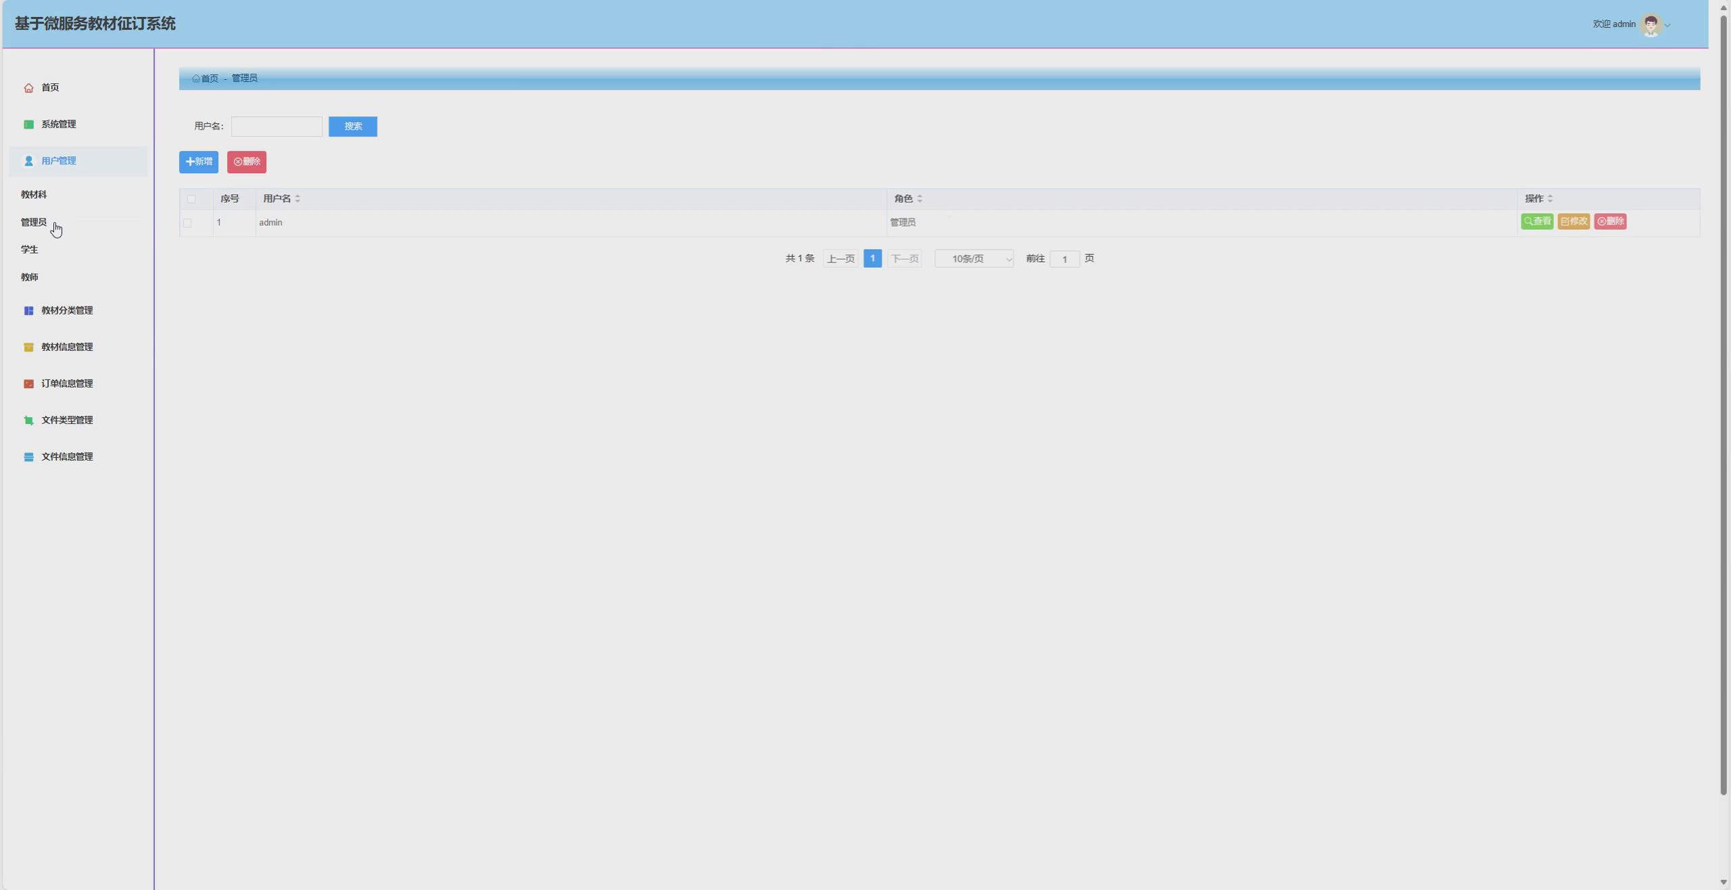Check the admin row checkbox

pyautogui.click(x=187, y=222)
